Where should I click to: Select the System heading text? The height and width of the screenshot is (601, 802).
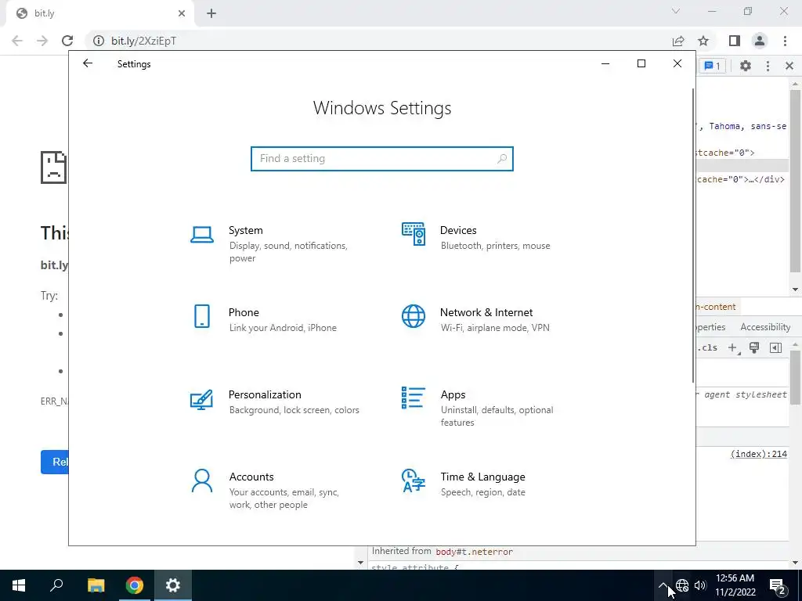point(245,231)
